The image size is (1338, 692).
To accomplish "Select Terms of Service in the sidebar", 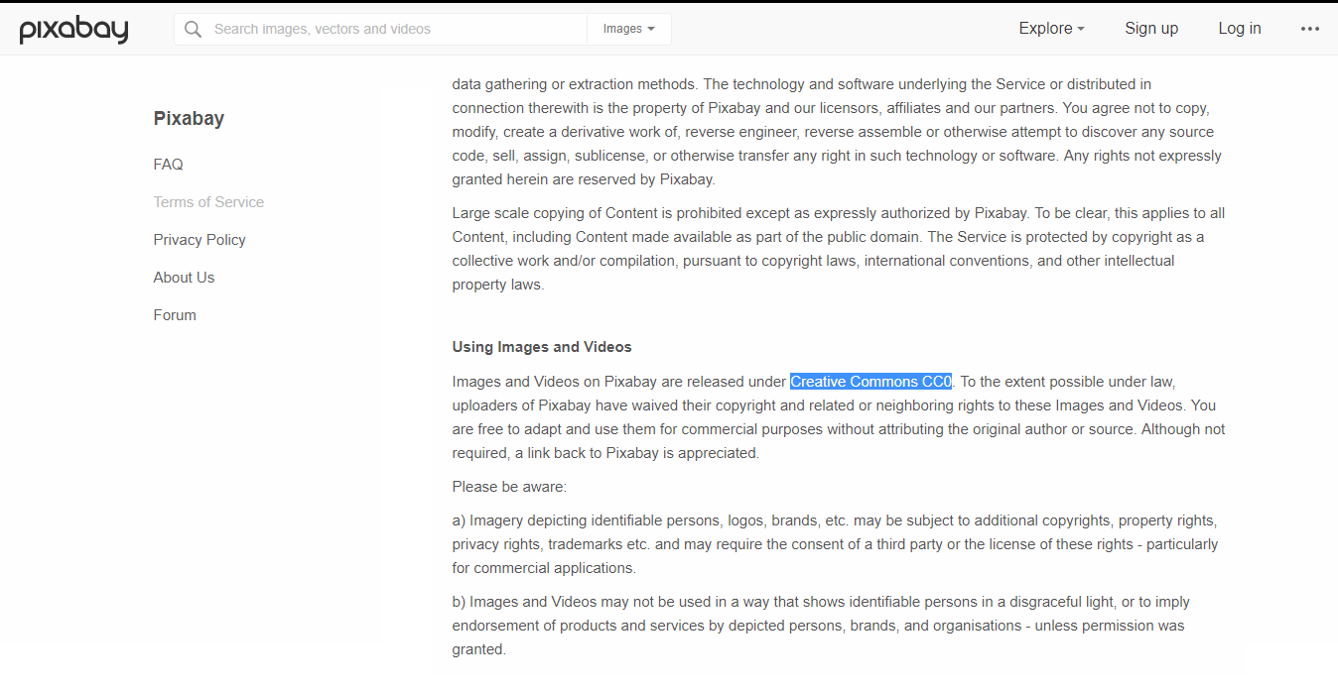I will tap(208, 202).
